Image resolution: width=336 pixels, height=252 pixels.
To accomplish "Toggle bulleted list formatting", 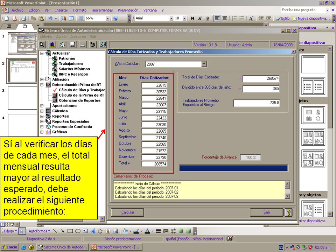I will (x=242, y=19).
